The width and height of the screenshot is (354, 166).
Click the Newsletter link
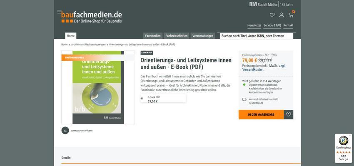[254, 25]
